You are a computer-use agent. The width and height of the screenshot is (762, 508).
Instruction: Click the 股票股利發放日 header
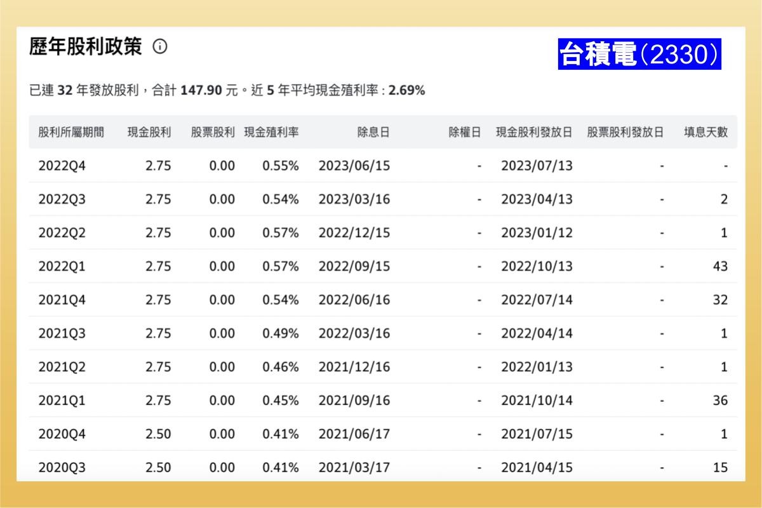(x=625, y=132)
